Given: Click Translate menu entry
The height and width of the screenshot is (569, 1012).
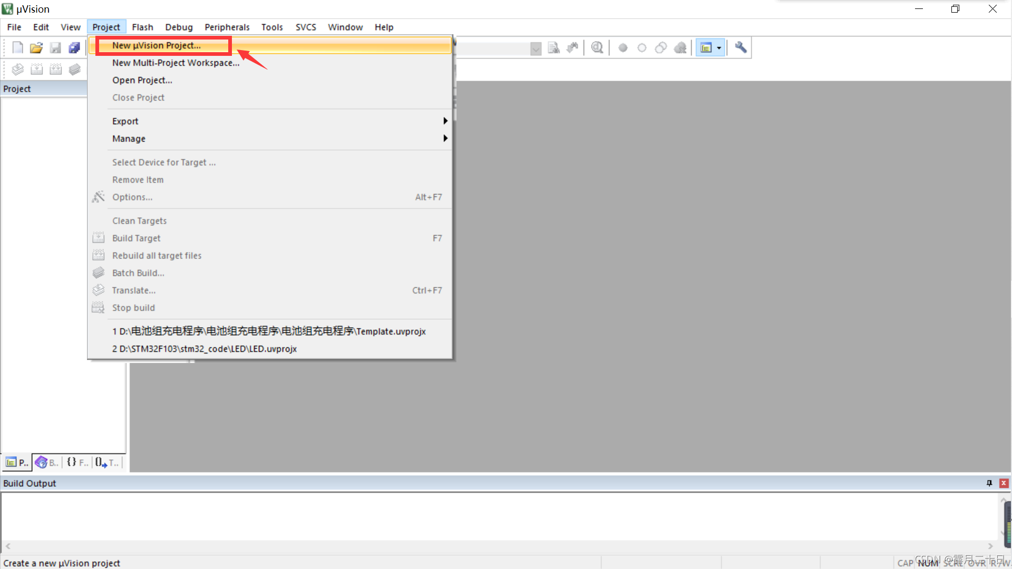Looking at the screenshot, I should (270, 291).
